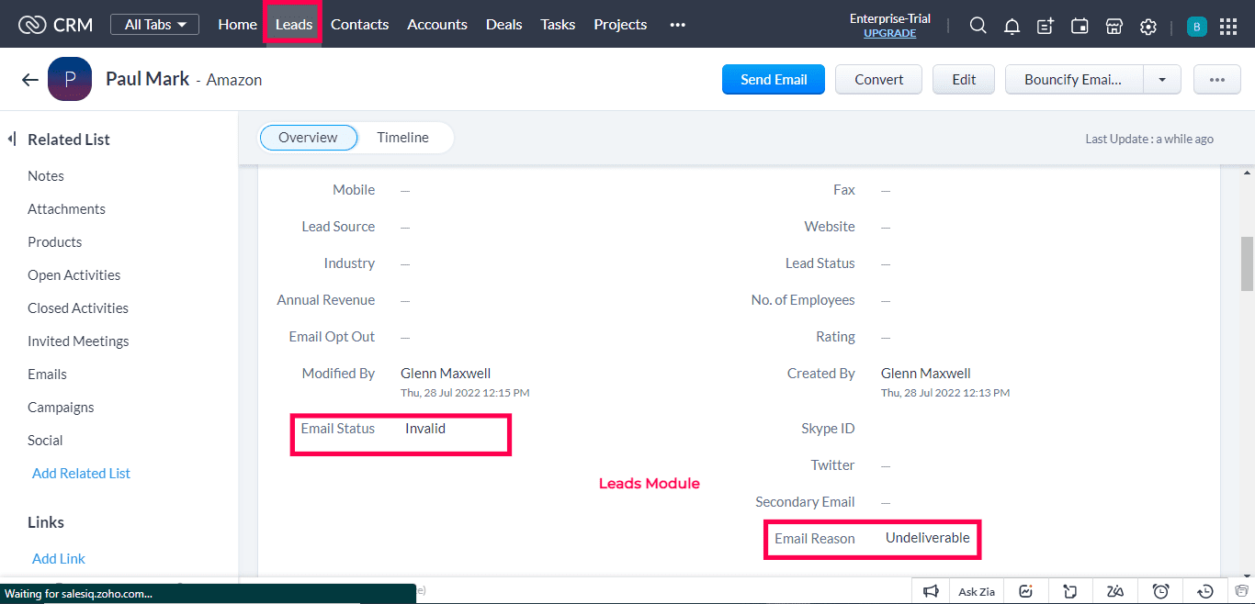Go back using the left arrow
The height and width of the screenshot is (604, 1255).
29,80
